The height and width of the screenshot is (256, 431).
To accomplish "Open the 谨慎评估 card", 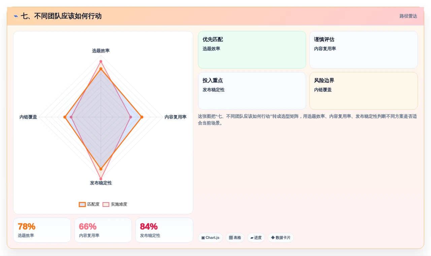I will 364,50.
